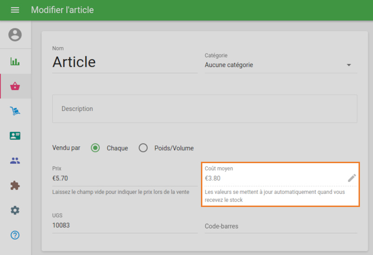Click the UGS field showing 10083
Image resolution: width=373 pixels, height=255 pixels.
tap(124, 226)
